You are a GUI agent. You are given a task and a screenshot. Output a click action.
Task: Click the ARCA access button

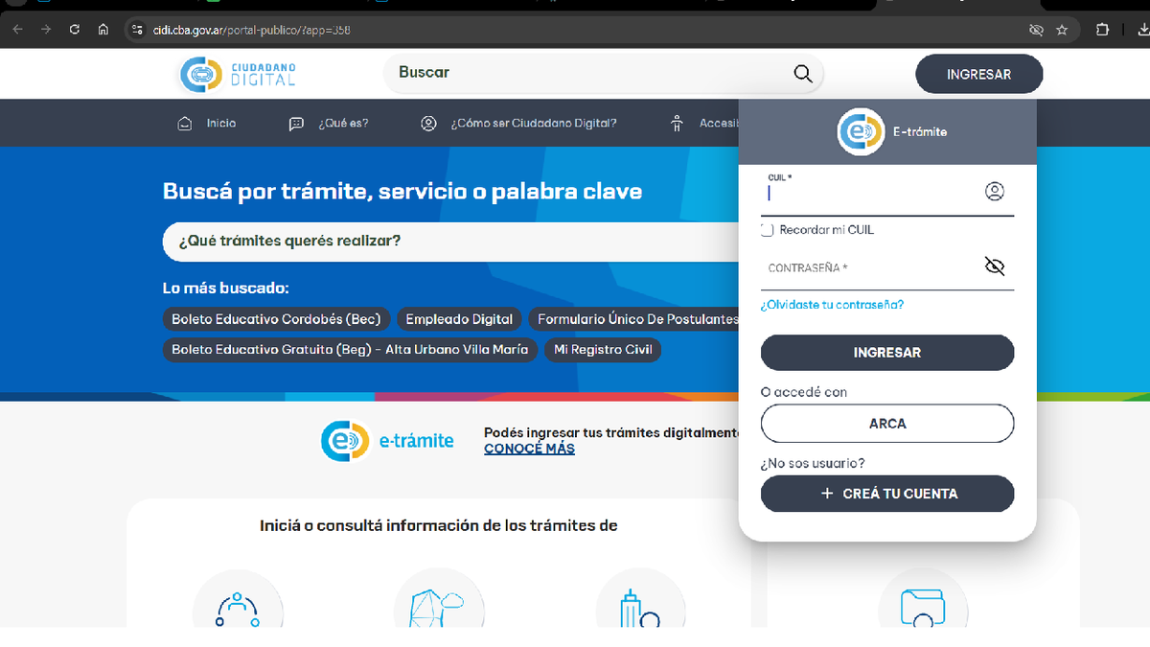pos(886,424)
